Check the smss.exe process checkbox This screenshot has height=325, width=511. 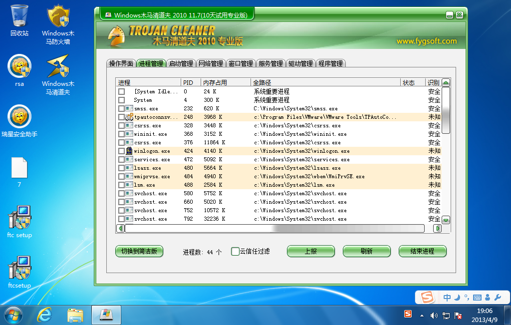(x=121, y=108)
